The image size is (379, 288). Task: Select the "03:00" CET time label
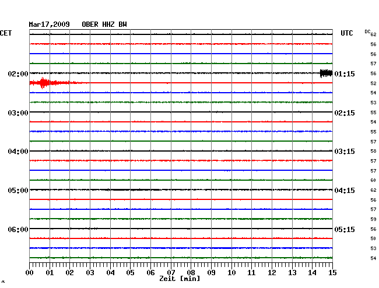[18, 113]
